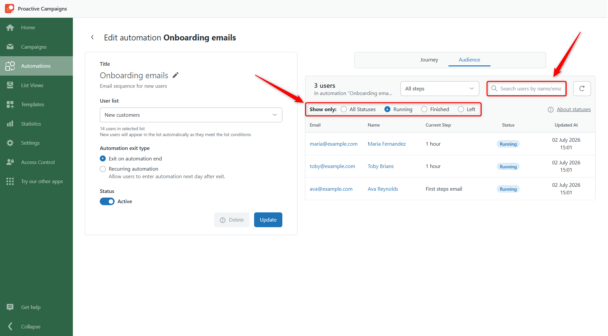Open List Views in the sidebar menu

coord(36,85)
